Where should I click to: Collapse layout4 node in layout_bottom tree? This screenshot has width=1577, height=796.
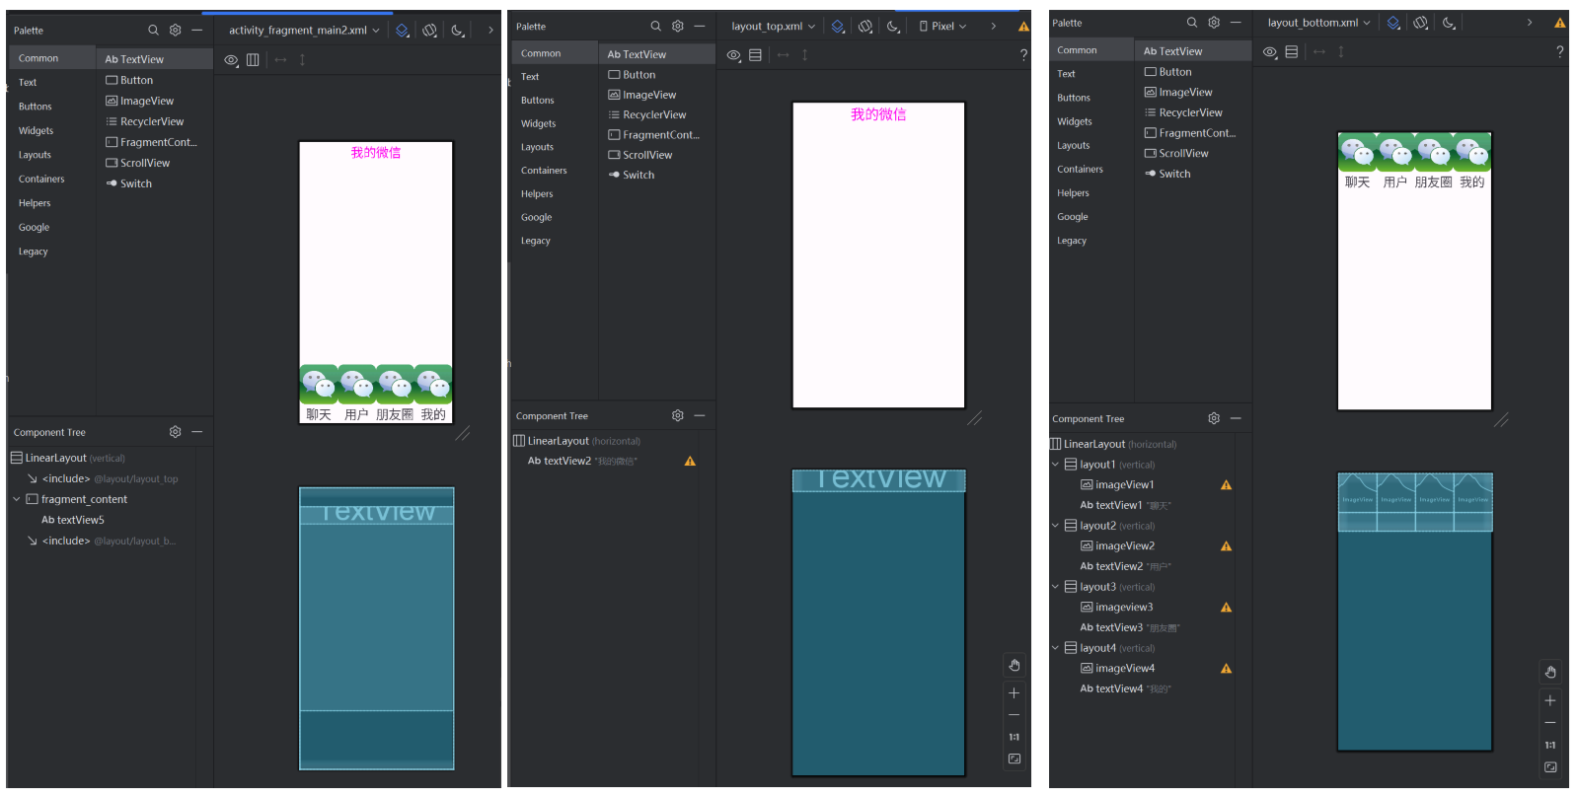pyautogui.click(x=1055, y=648)
